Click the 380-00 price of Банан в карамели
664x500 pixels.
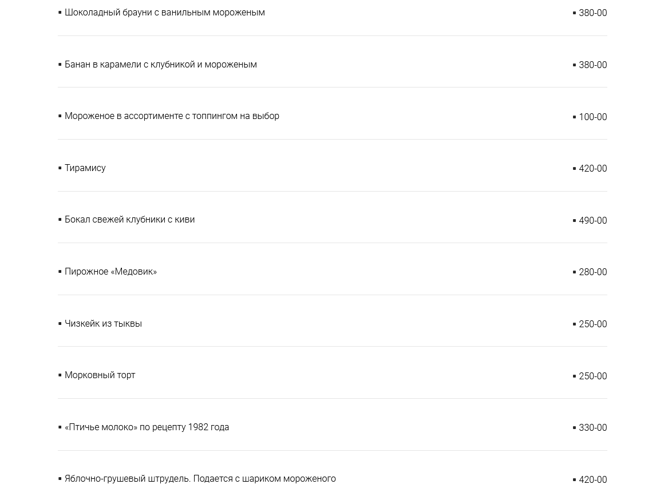point(592,65)
